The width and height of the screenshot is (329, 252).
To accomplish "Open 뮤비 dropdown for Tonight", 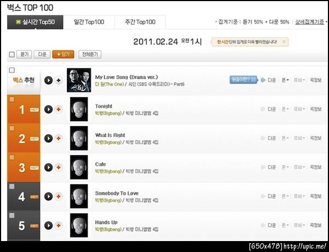I will (x=299, y=109).
